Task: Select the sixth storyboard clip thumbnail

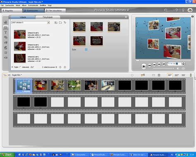Action: [x=108, y=85]
